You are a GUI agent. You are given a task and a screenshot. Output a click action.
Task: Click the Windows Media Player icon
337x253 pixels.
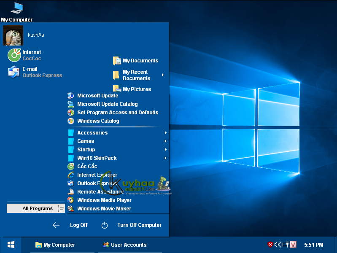[x=71, y=200]
